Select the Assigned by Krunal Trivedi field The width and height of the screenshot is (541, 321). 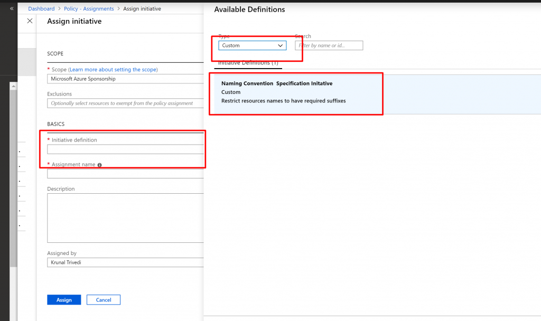(125, 262)
